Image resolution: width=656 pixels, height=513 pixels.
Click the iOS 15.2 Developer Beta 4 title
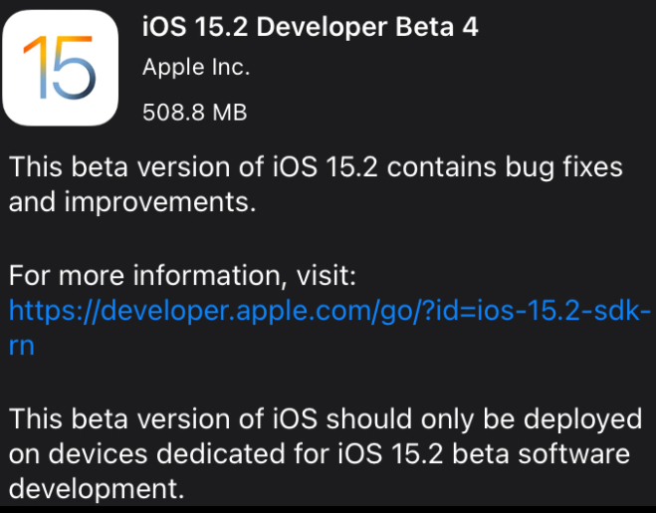click(310, 27)
